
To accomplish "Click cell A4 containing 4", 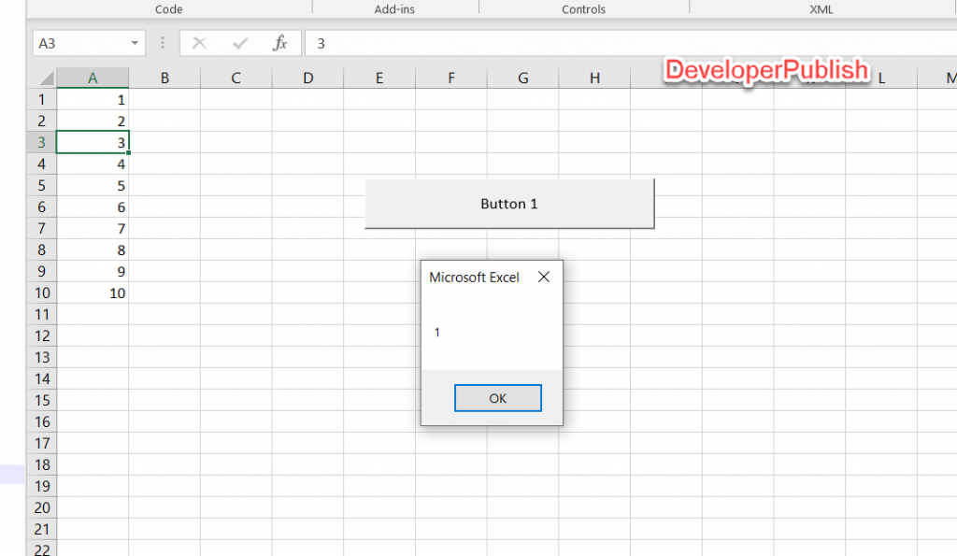I will pyautogui.click(x=93, y=164).
